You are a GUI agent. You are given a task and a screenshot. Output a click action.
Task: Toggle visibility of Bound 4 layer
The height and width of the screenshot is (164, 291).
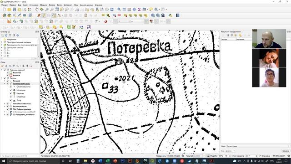[8, 76]
